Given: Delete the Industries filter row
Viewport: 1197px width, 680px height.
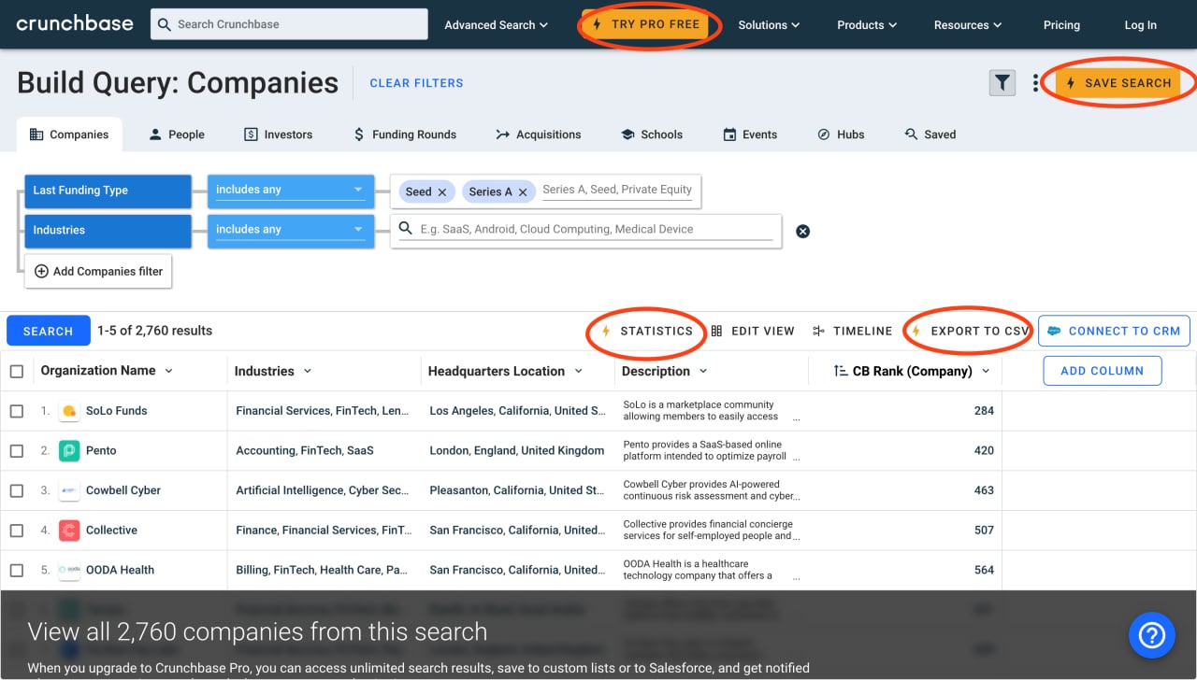Looking at the screenshot, I should 802,231.
